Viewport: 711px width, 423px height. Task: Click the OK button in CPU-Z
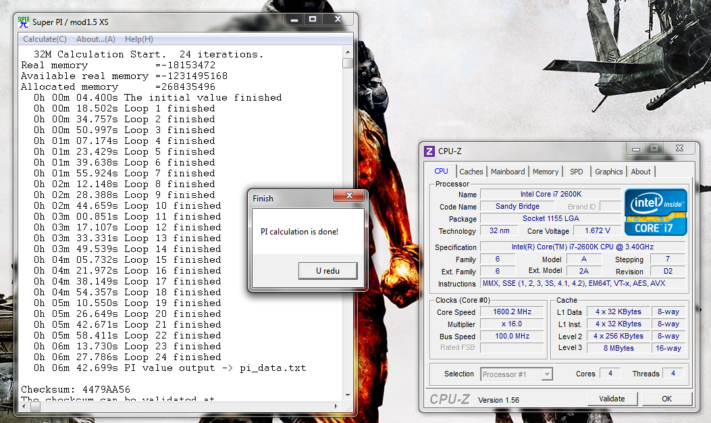pyautogui.click(x=666, y=399)
